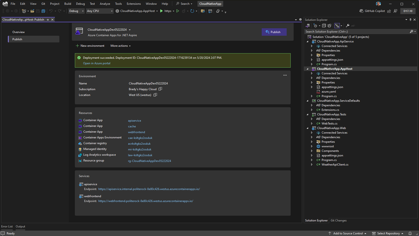The image size is (419, 236).
Task: Toggle pin on the Publish document tab
Action: (48, 20)
